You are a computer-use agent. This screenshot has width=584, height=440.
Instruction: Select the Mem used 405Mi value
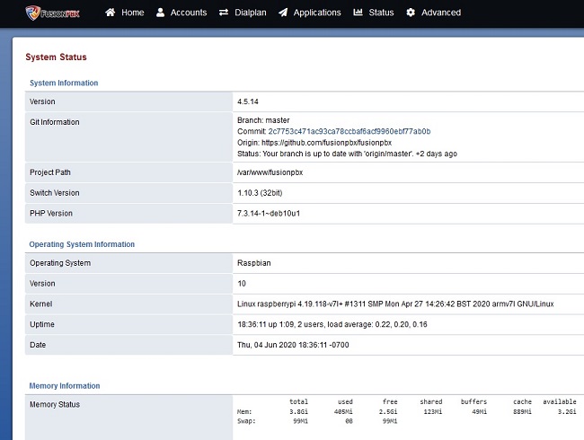(x=343, y=411)
